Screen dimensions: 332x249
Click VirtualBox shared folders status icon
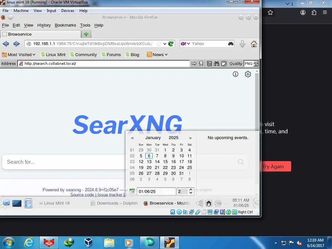click(x=204, y=212)
